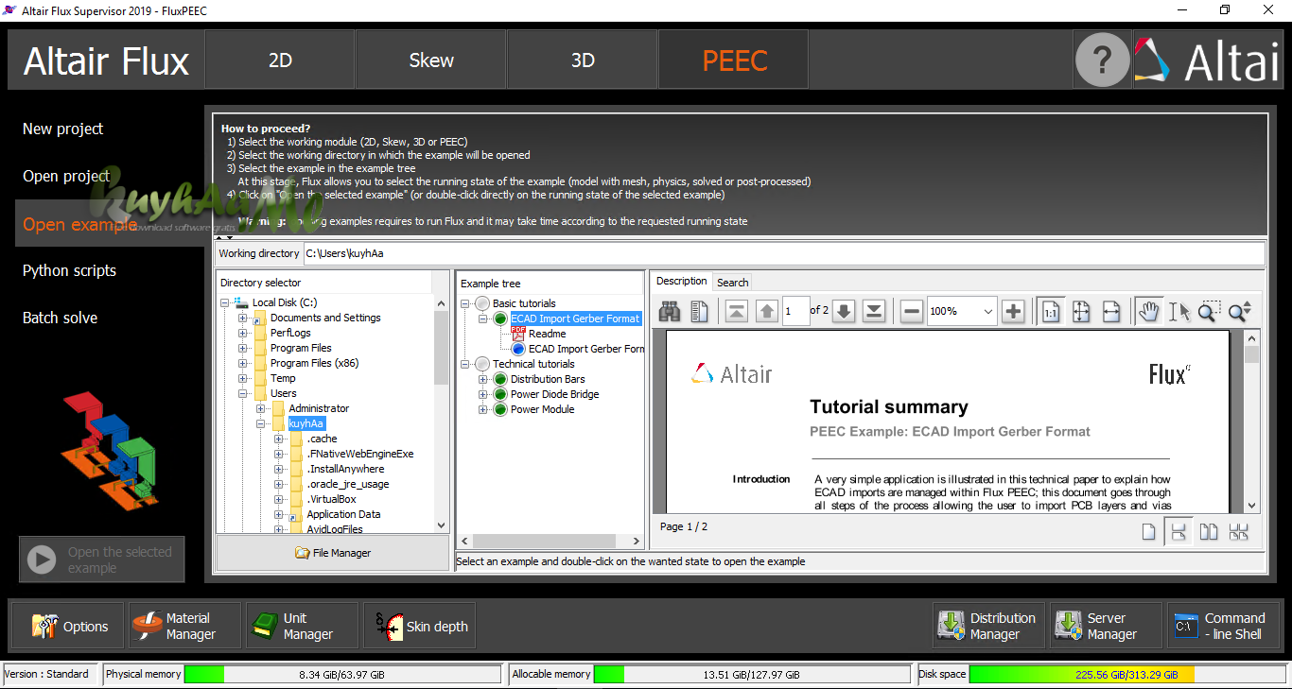The image size is (1292, 689).
Task: Go to Batch solve
Action: (x=60, y=318)
